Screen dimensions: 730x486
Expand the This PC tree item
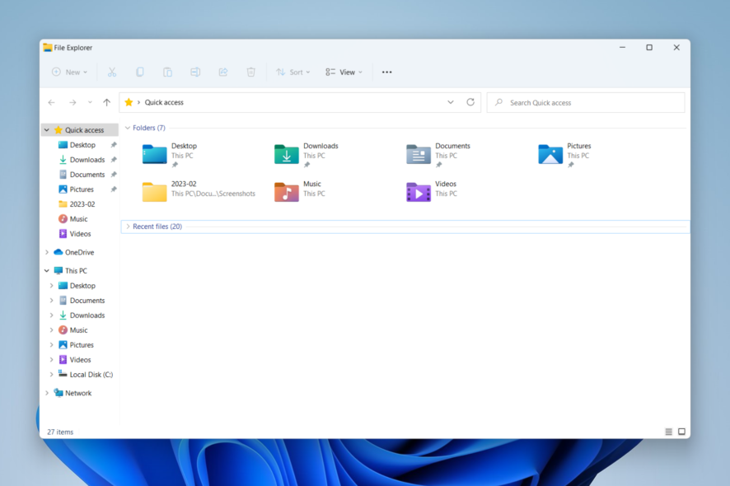coord(47,270)
